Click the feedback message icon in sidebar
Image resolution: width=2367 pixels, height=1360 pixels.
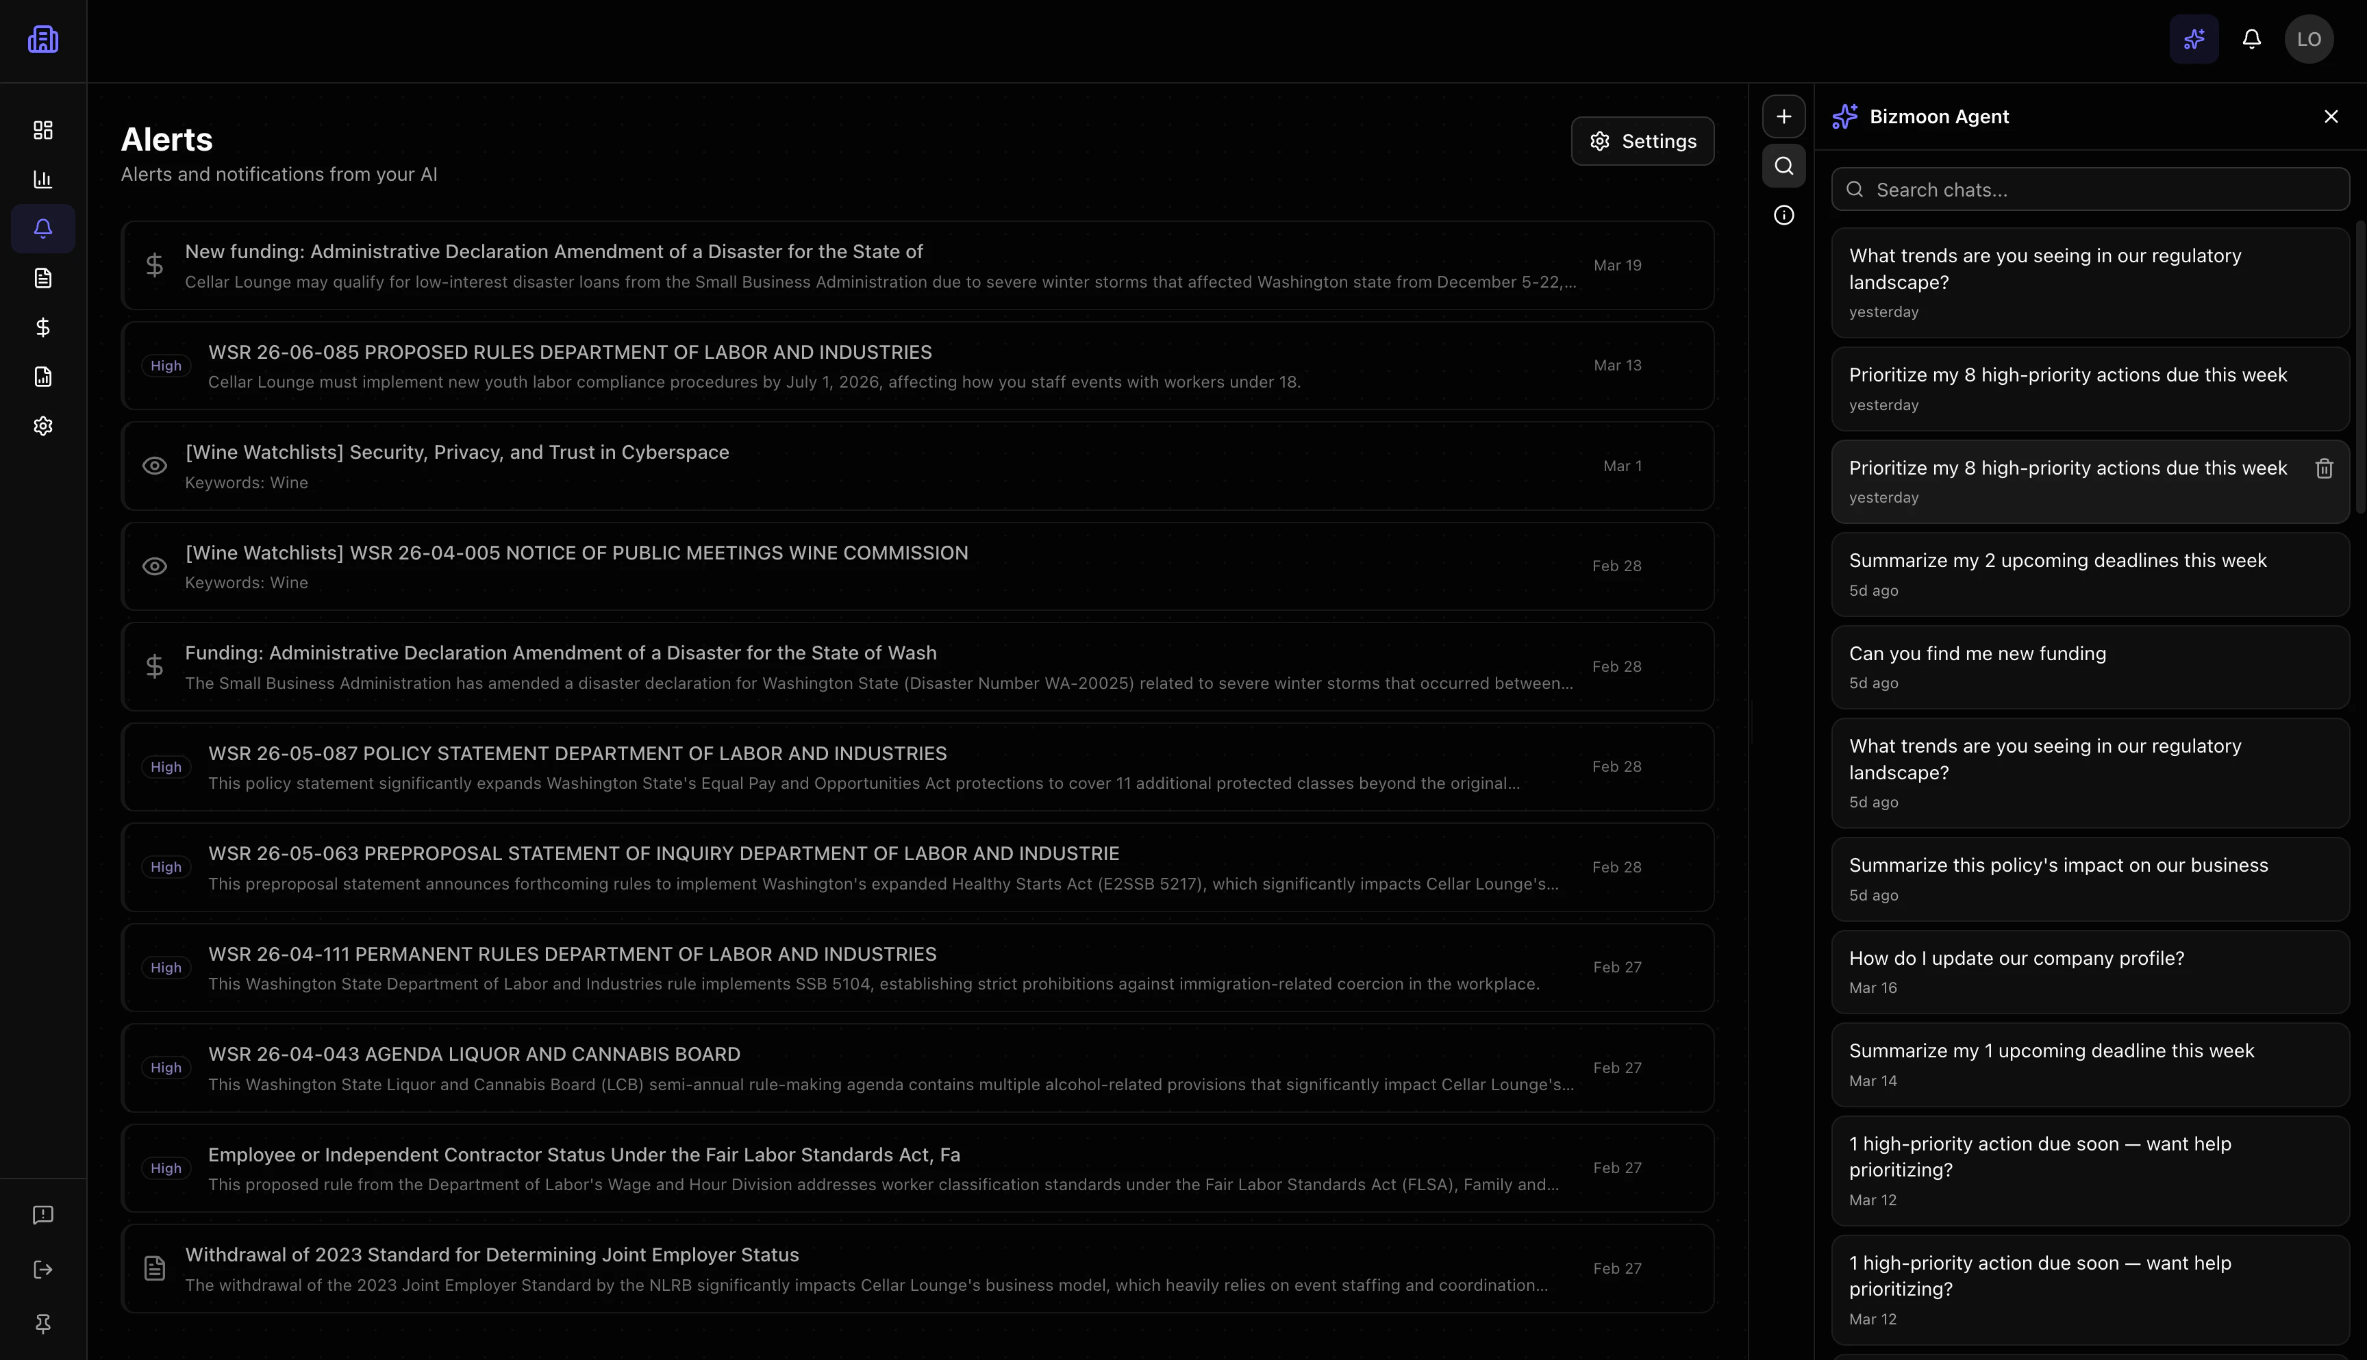43,1214
